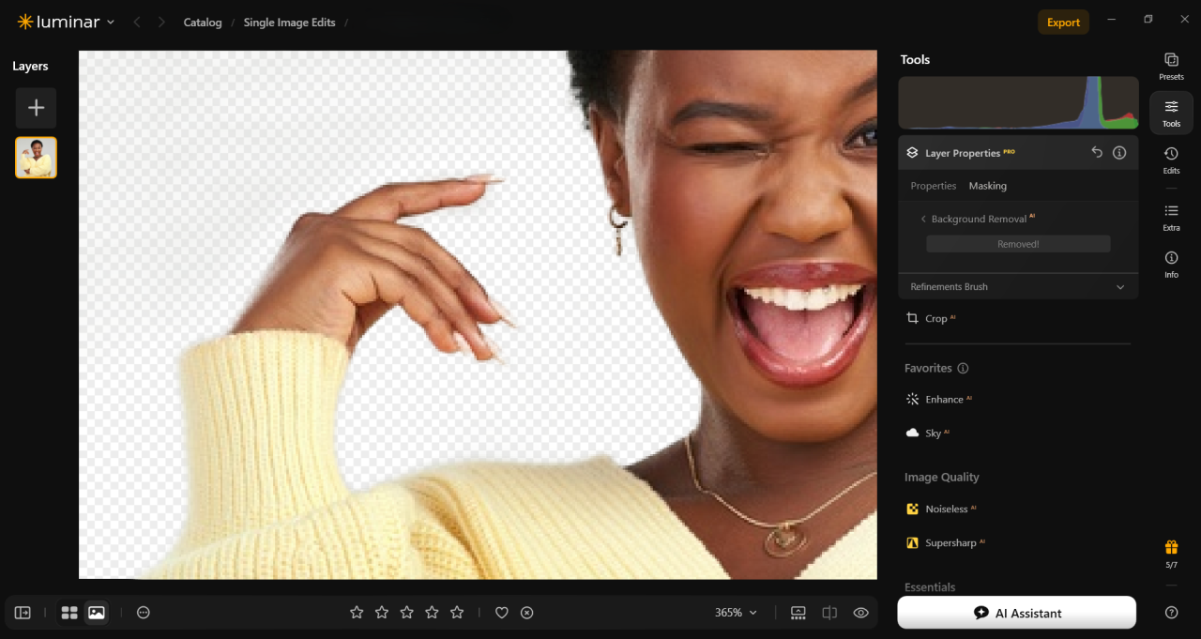Reset Layer Properties with undo arrow
This screenshot has height=639, width=1201.
tap(1097, 152)
